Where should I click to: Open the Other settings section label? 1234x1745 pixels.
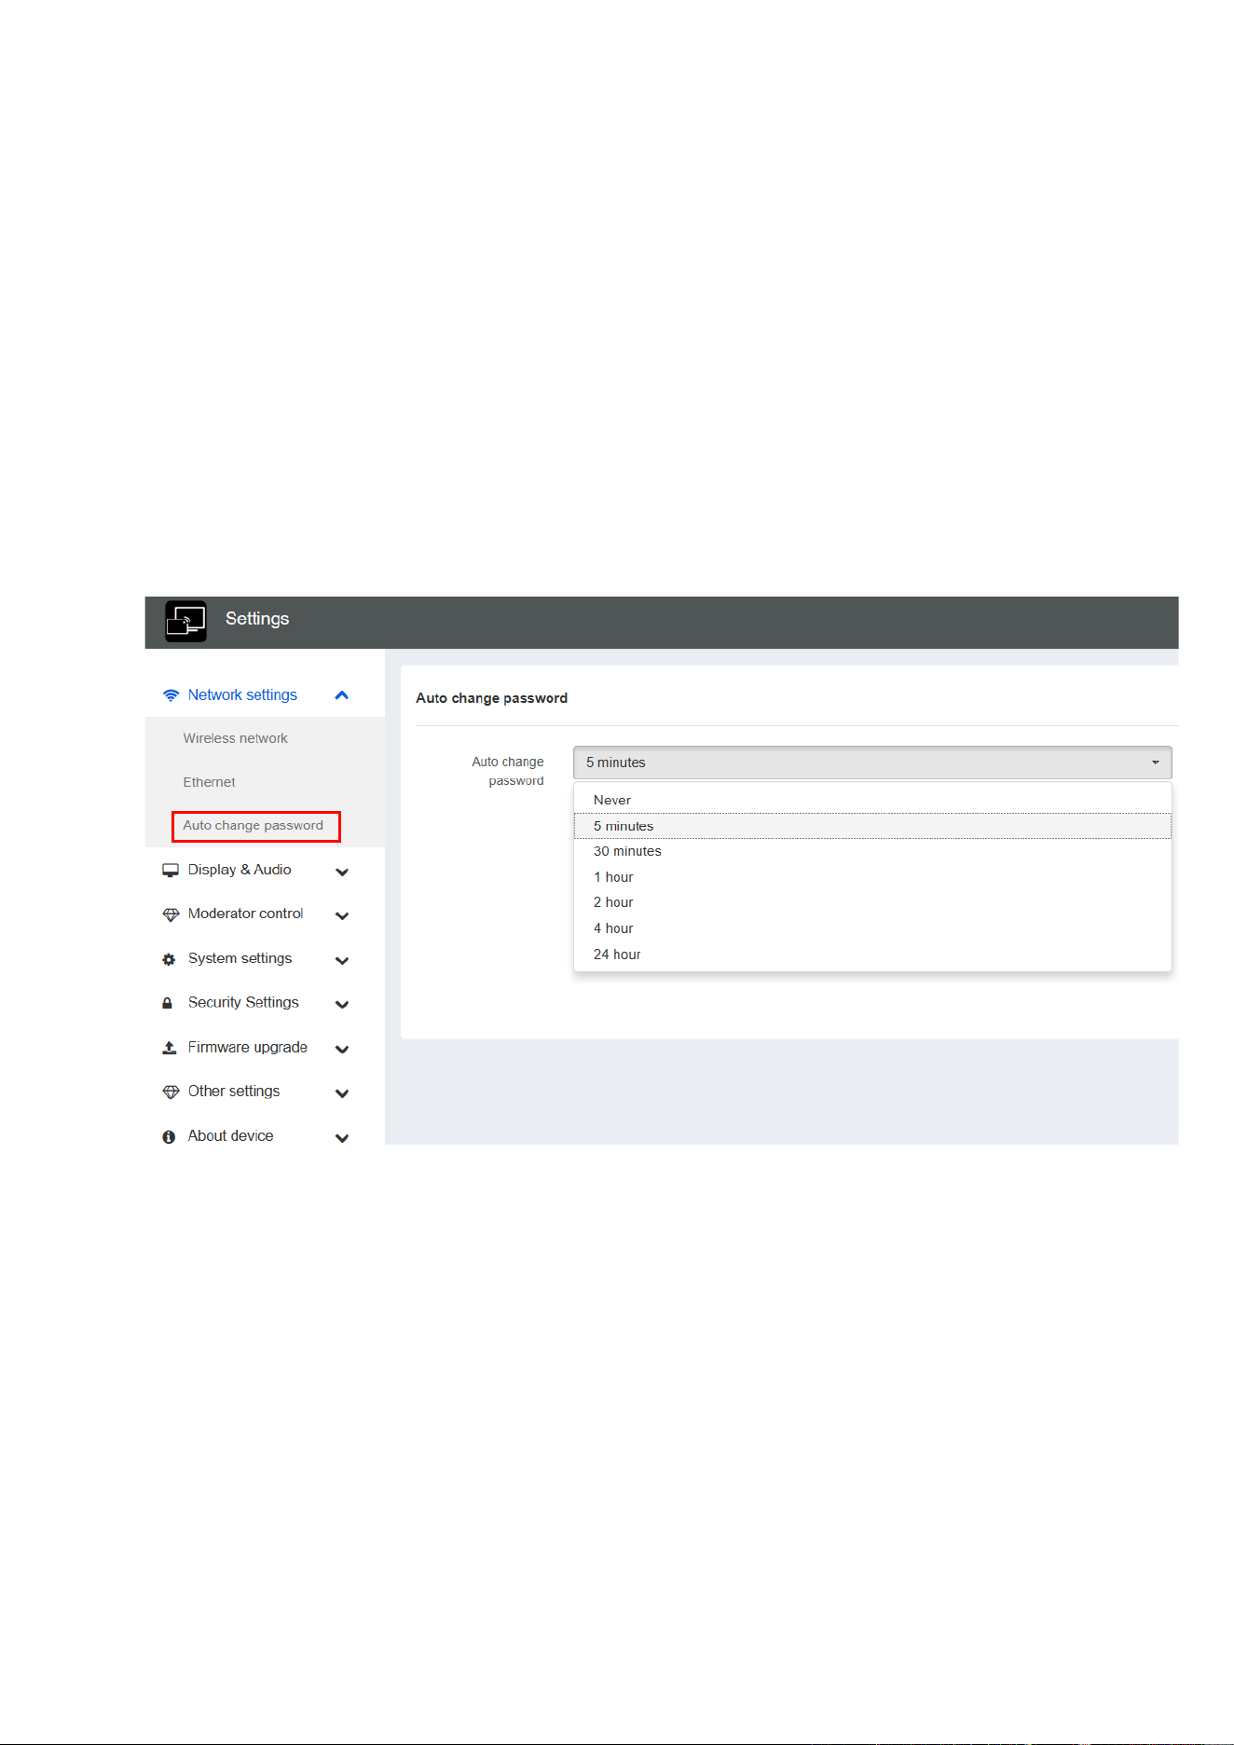[234, 1092]
